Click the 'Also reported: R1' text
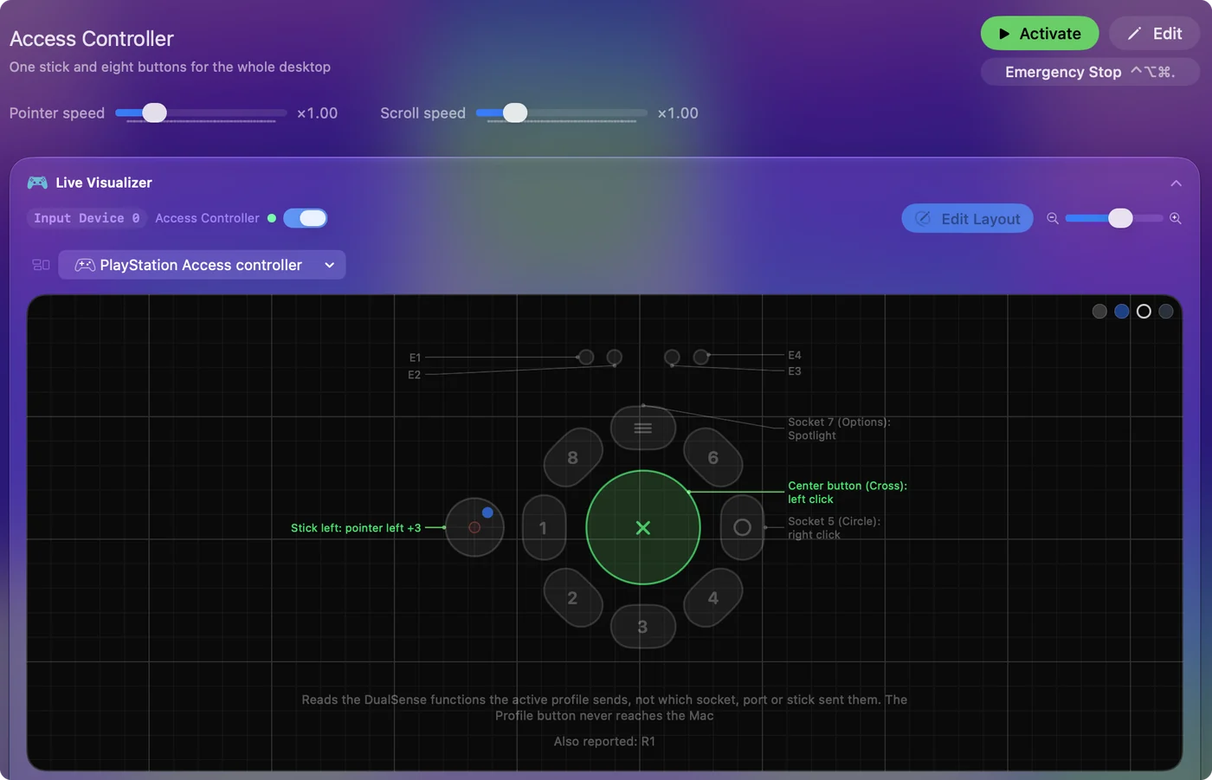Viewport: 1212px width, 780px height. [x=604, y=741]
